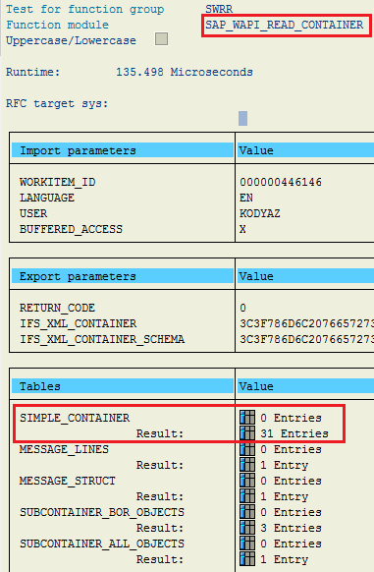Screen dimensions: 374x572
Task: Open SIMPLE_CONTAINER input table with 0 Entries
Action: [247, 418]
